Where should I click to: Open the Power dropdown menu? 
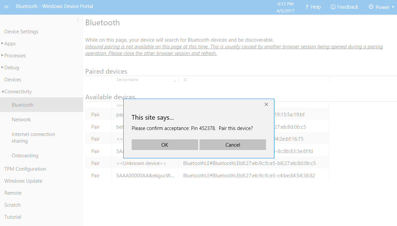(381, 7)
